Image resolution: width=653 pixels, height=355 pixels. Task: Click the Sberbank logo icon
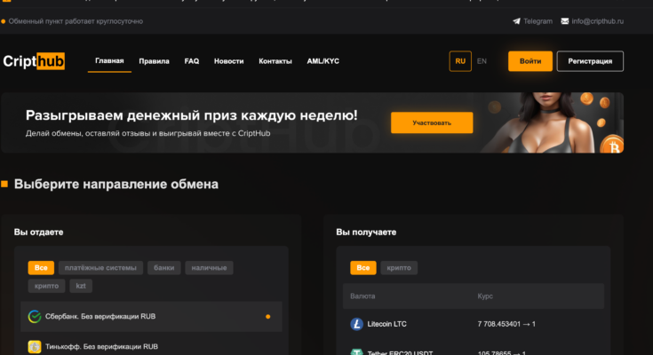point(35,317)
